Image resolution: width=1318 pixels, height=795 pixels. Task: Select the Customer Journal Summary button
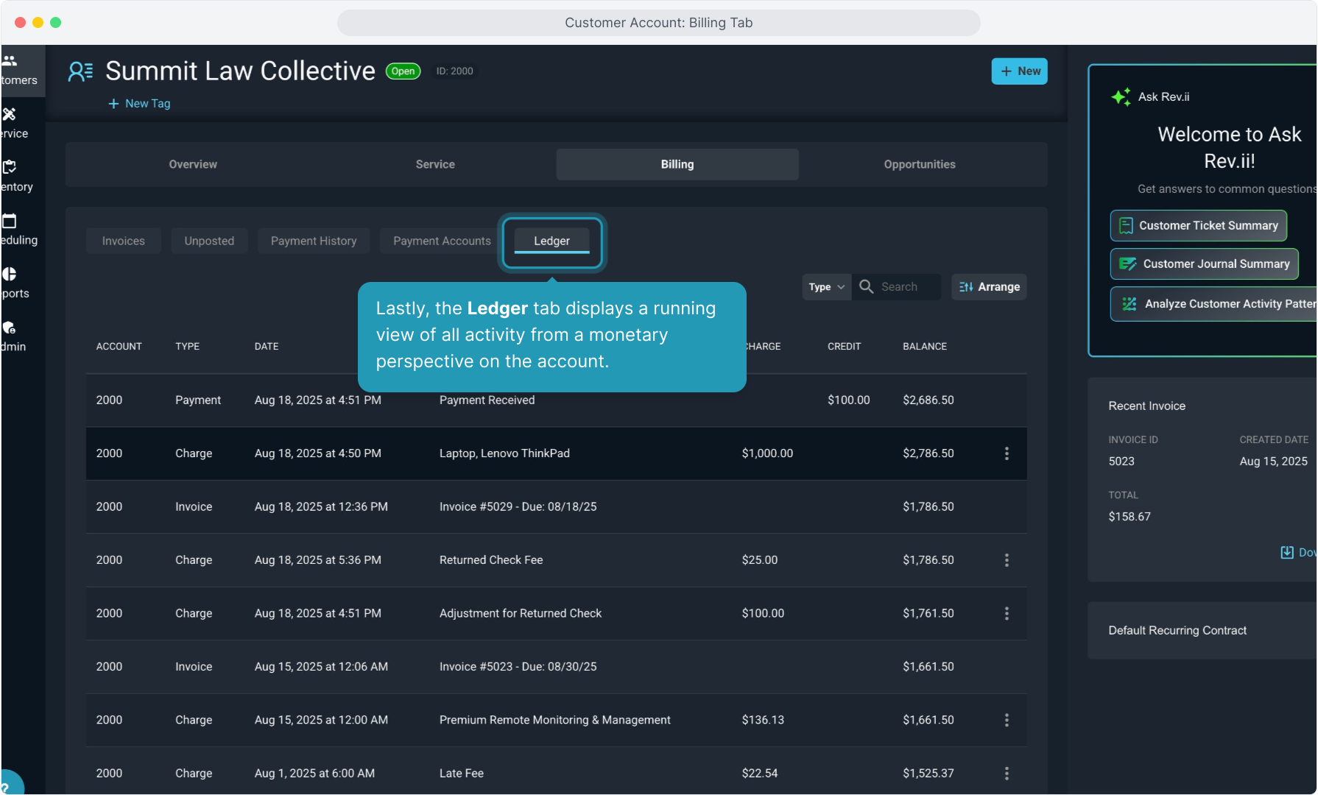pos(1204,264)
